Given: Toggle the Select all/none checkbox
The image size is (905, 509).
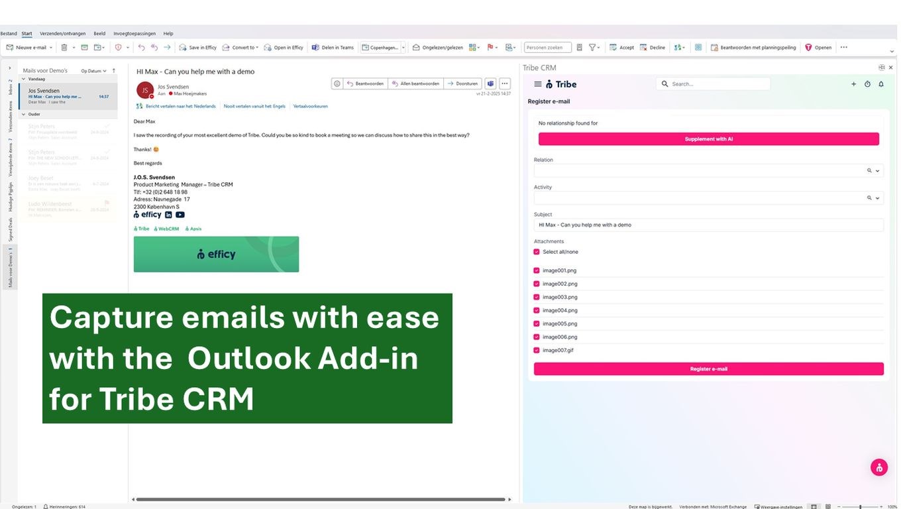Looking at the screenshot, I should coord(537,252).
